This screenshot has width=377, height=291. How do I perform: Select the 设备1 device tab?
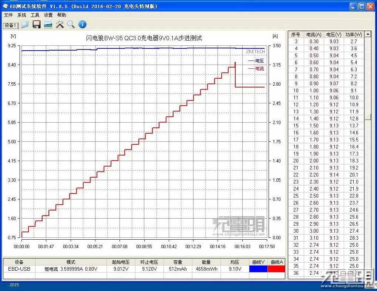(10, 25)
